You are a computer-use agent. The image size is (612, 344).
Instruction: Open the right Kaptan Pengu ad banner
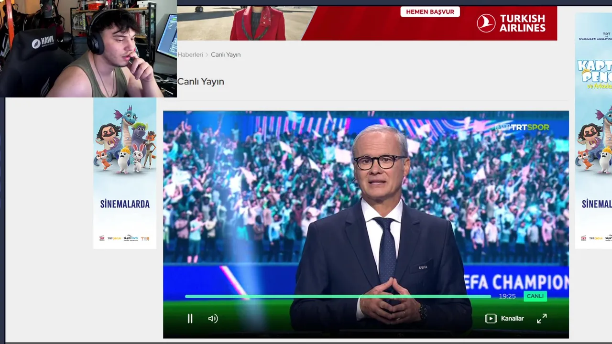[593, 130]
